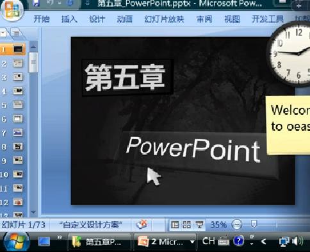Click the 35% zoom level button
The width and height of the screenshot is (310, 252).
[218, 225]
